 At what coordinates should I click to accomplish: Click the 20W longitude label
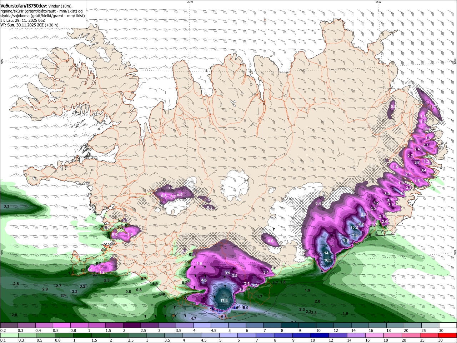[190, 2]
